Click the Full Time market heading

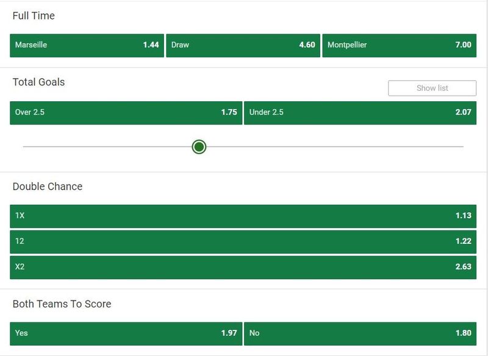pos(34,16)
